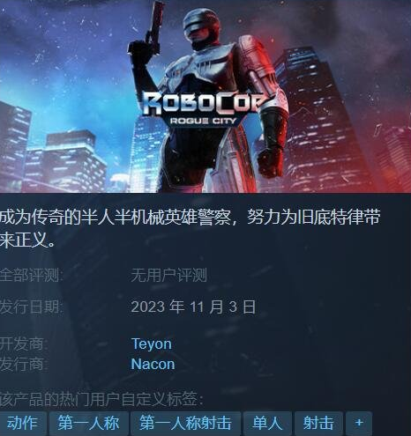Click the 无用户评测 review summary
411x436 pixels.
pyautogui.click(x=169, y=276)
